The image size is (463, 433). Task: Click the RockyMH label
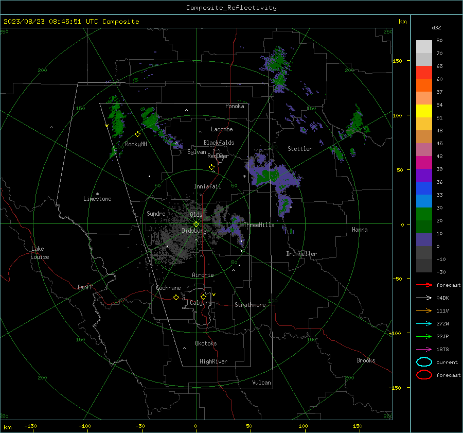[x=136, y=144]
